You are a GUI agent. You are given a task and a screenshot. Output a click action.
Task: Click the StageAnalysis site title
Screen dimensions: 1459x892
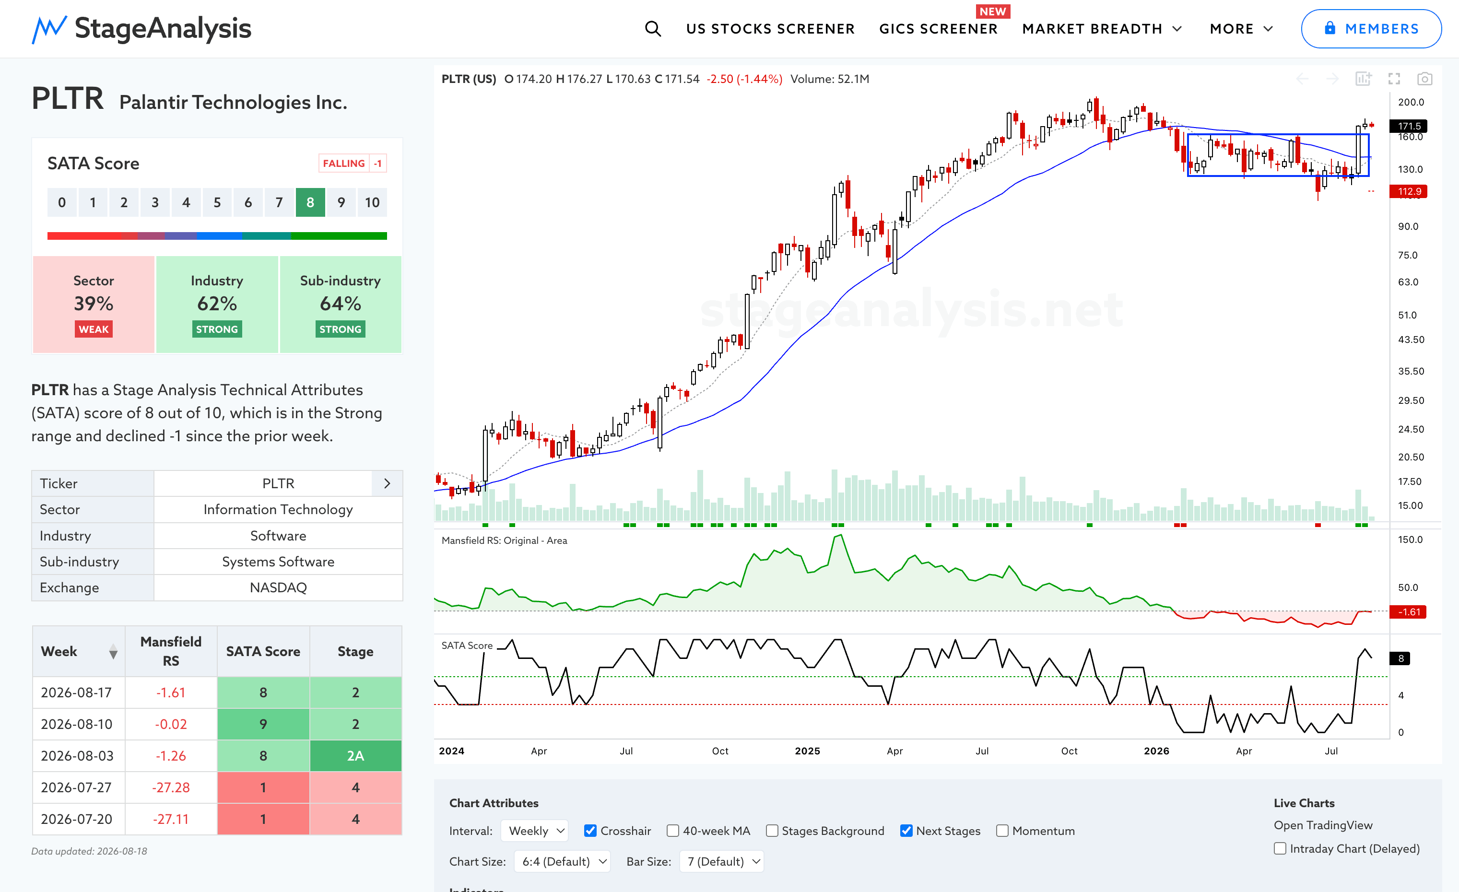(163, 28)
